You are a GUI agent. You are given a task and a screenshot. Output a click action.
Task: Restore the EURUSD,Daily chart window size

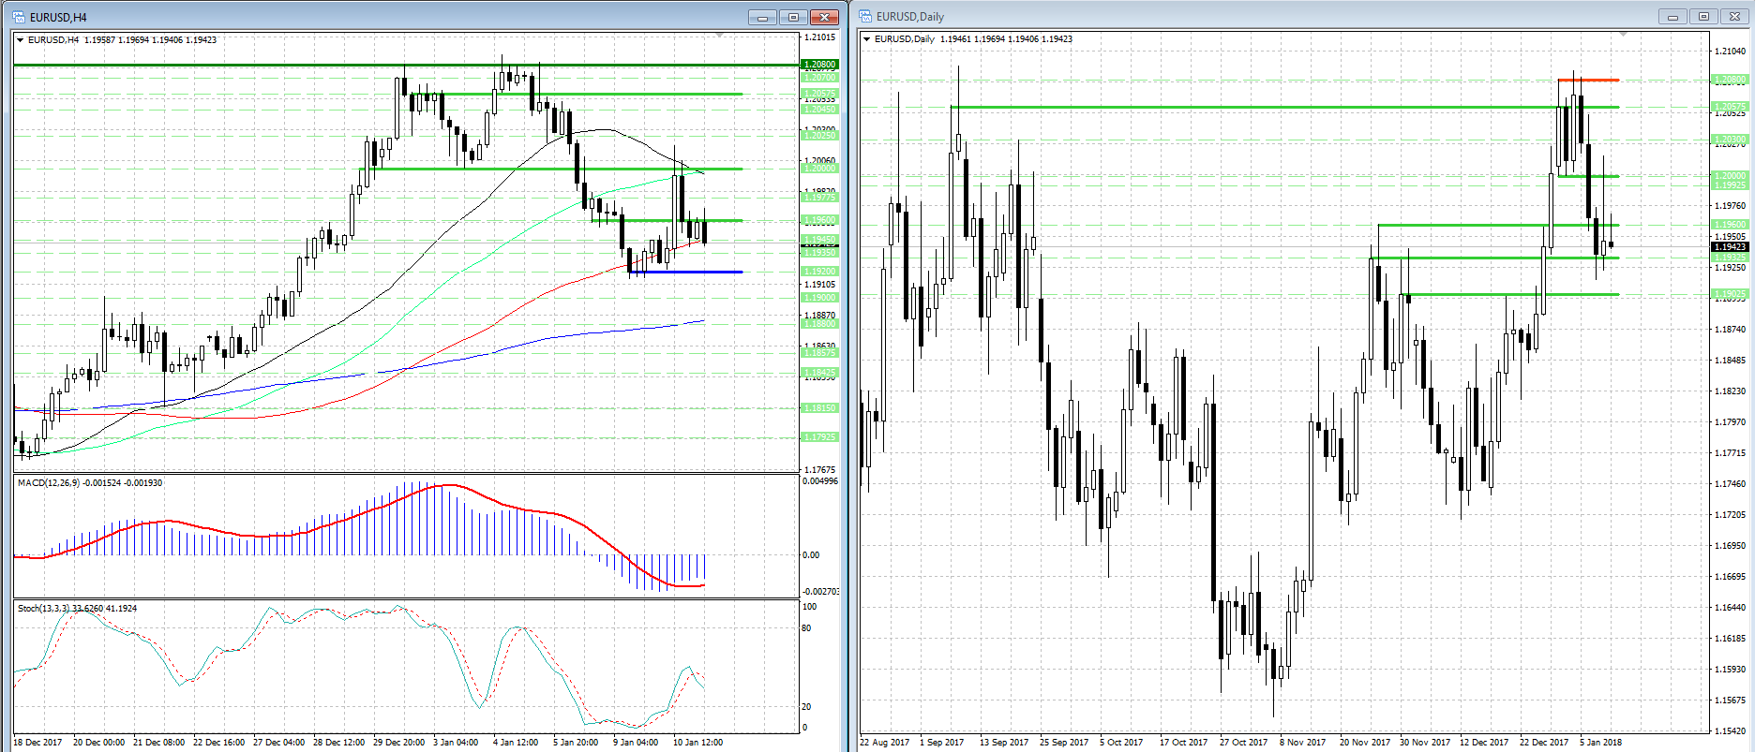coord(1703,17)
